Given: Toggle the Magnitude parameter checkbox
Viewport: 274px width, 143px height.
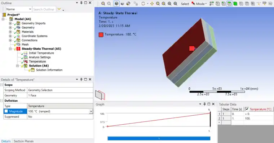Looking at the screenshot, I should point(6,111).
